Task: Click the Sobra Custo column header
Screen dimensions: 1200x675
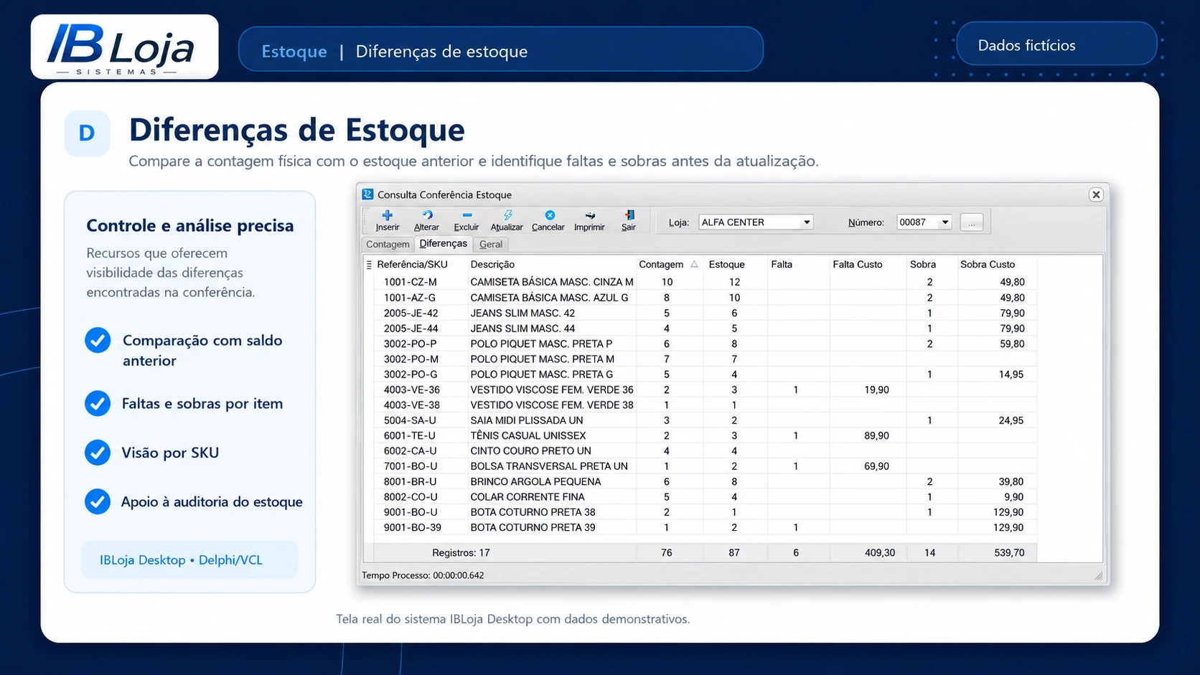Action: coord(988,265)
